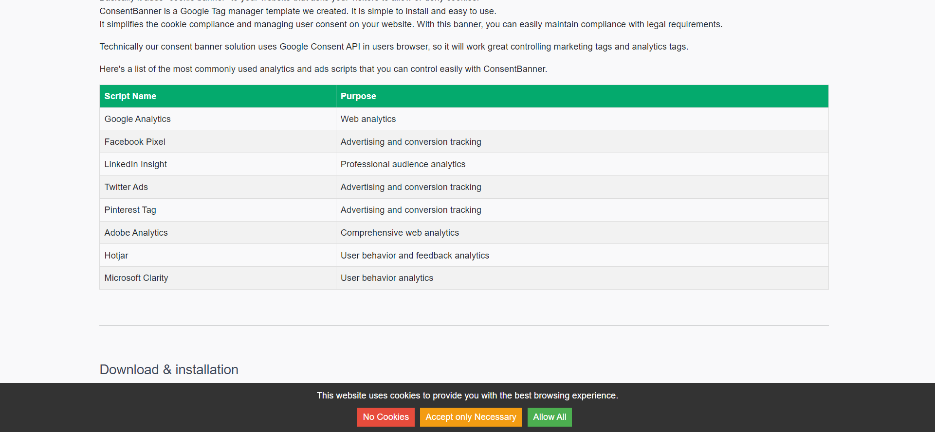Click the Purpose column header
The width and height of the screenshot is (935, 432).
[x=582, y=96]
